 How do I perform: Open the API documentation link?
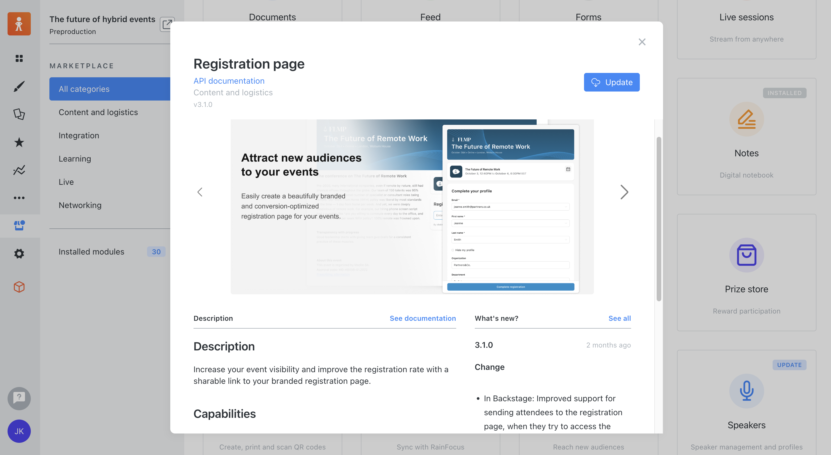tap(229, 81)
